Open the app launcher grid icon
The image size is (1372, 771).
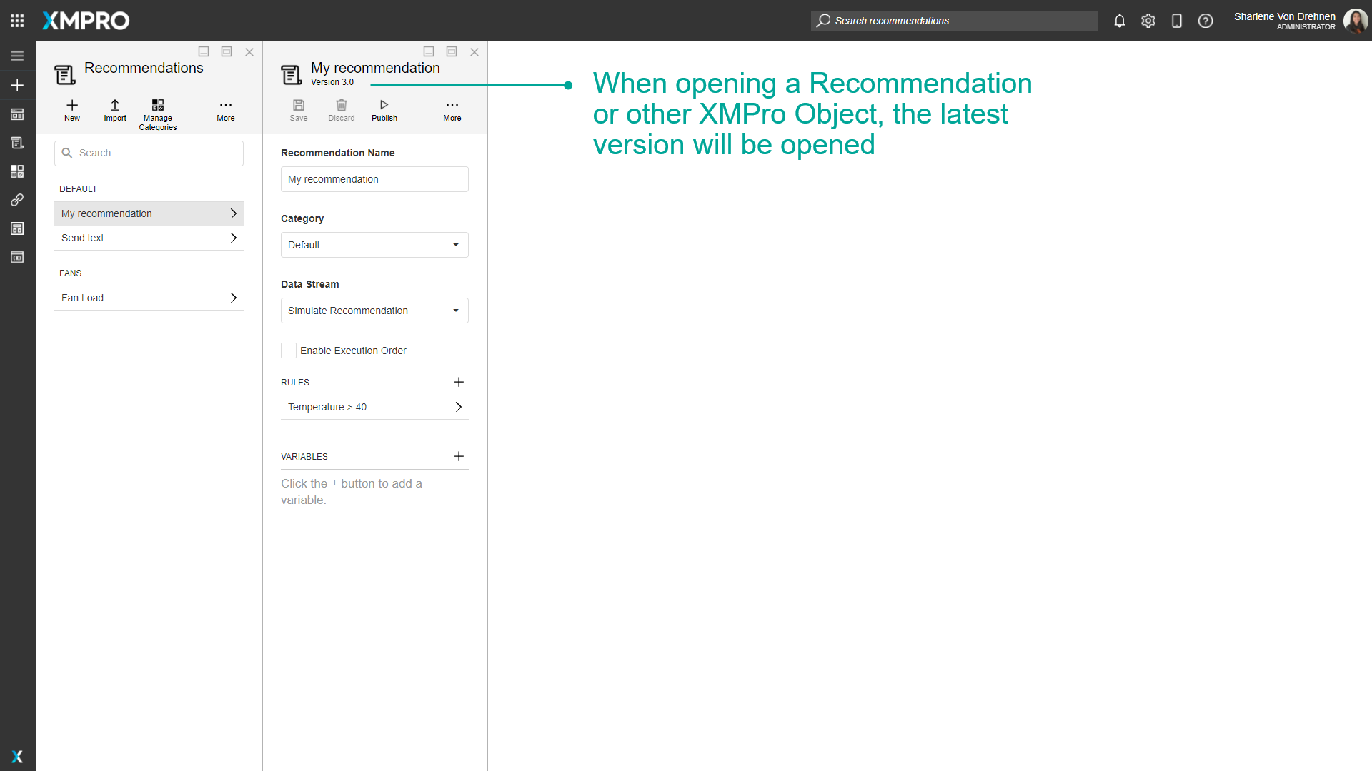[x=17, y=21]
